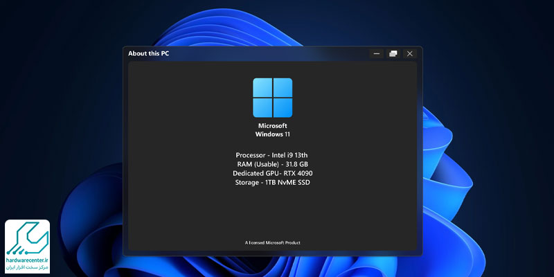Click the Processor - Intel i9 13th line
Viewport: 554px width, 277px height.
pos(272,155)
